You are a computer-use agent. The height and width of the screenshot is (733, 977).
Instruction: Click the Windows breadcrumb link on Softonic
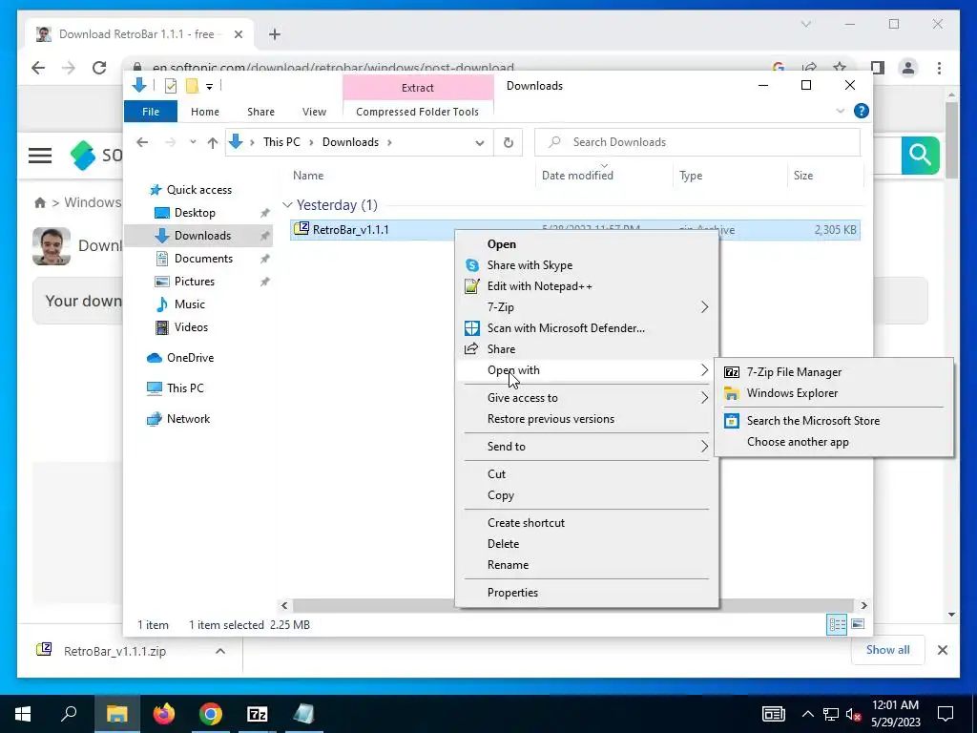coord(93,202)
